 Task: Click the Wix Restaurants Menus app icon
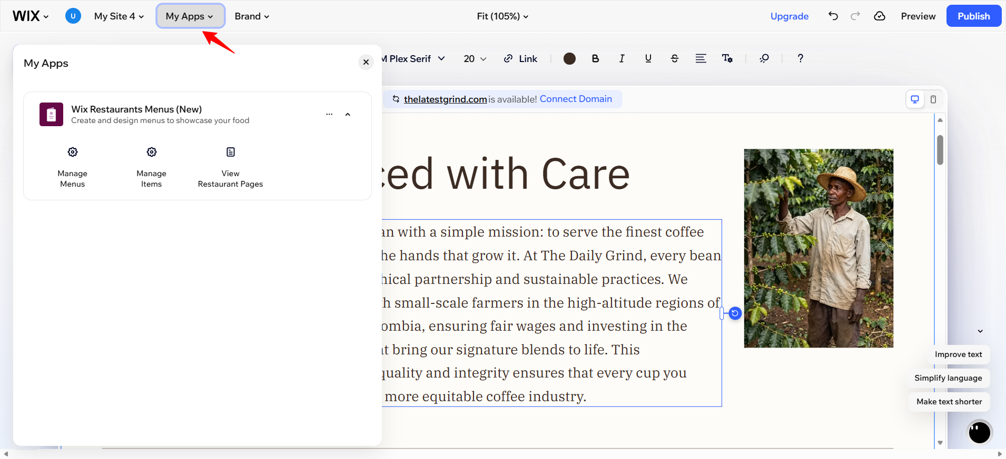pos(51,114)
